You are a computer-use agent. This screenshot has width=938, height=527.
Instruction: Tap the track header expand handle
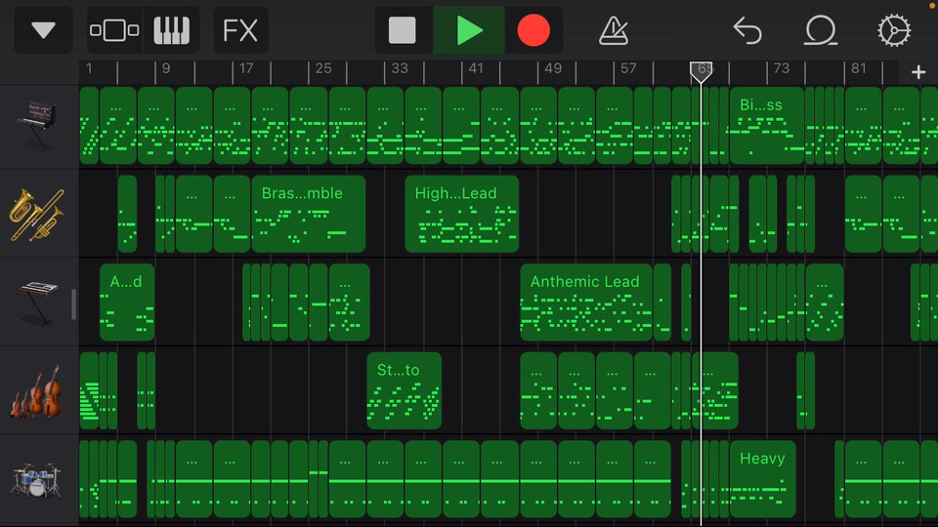73,304
